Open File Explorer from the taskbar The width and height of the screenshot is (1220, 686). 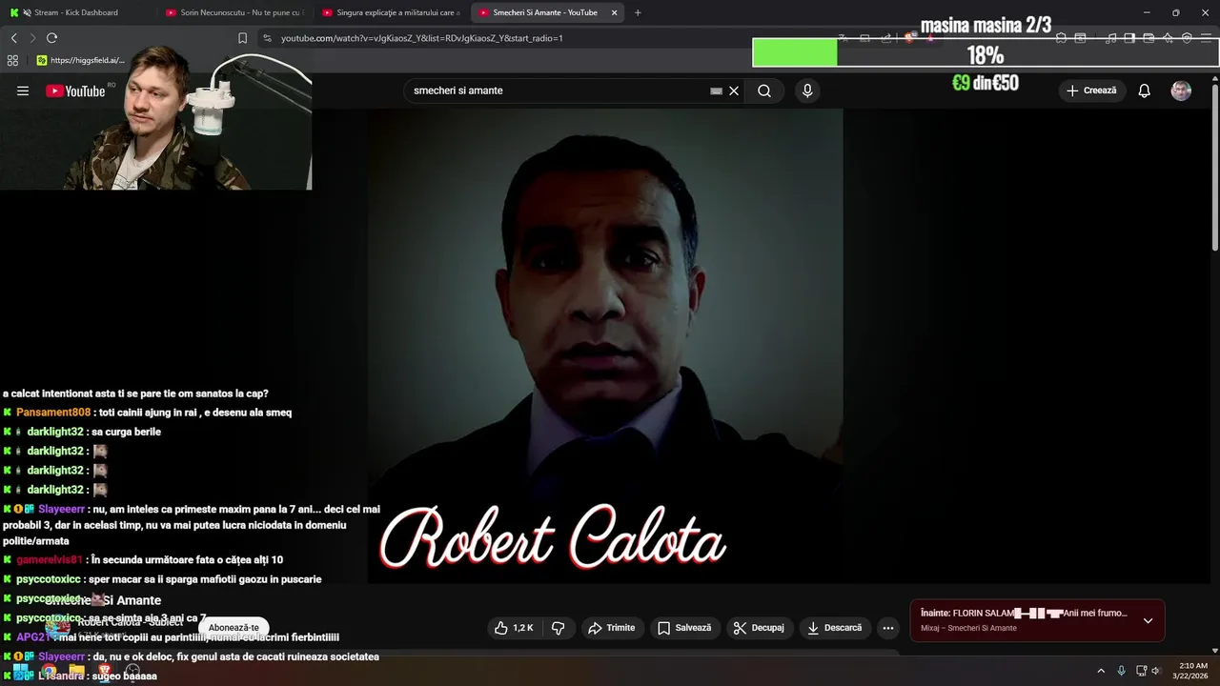[x=76, y=672]
